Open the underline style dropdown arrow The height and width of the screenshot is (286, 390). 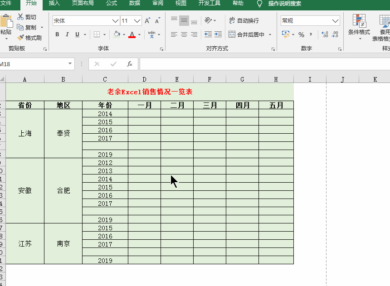tap(85, 34)
